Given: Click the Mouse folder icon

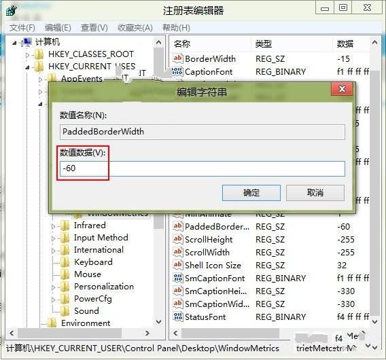Looking at the screenshot, I should [65, 274].
